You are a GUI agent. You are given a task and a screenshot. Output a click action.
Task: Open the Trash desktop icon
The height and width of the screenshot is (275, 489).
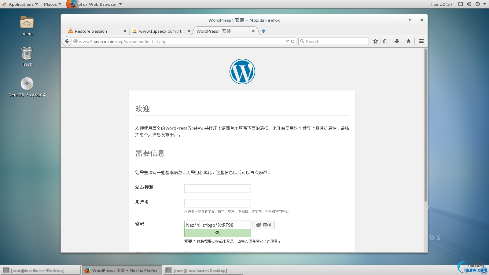27,57
